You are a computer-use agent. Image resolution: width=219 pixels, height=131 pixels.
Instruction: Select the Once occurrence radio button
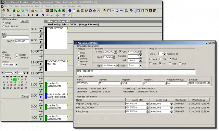point(78,53)
